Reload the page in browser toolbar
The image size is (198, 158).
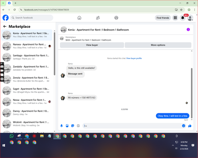pos(15,10)
